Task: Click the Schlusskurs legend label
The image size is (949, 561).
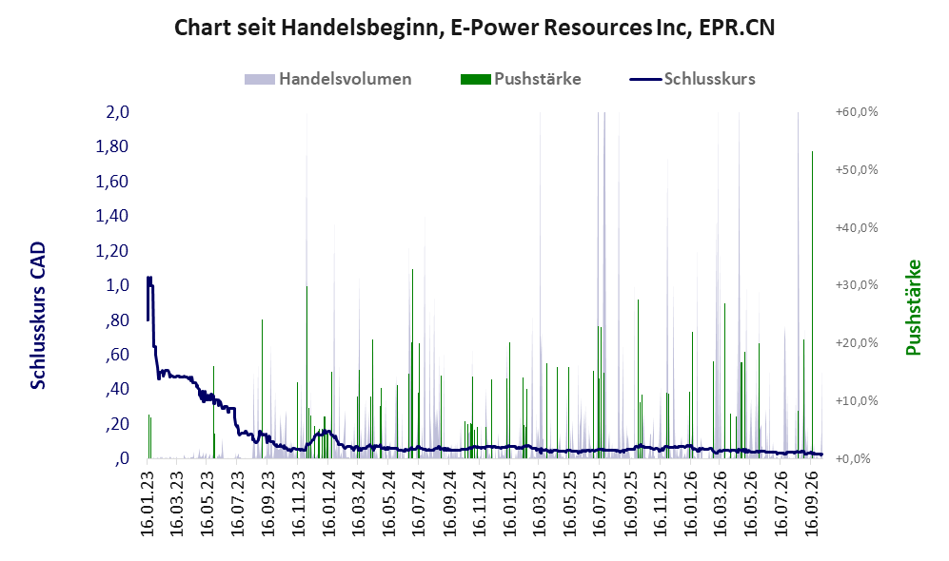Action: coord(709,79)
